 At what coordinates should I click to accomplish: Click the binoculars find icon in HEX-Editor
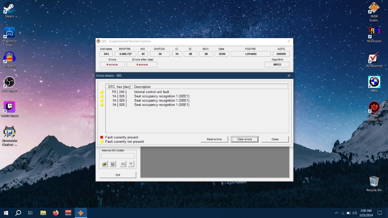(123, 164)
